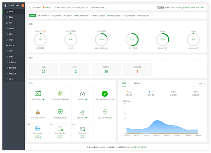Open the 宝塔跑分 speedometer icon
211x153 pixels.
pos(82,94)
